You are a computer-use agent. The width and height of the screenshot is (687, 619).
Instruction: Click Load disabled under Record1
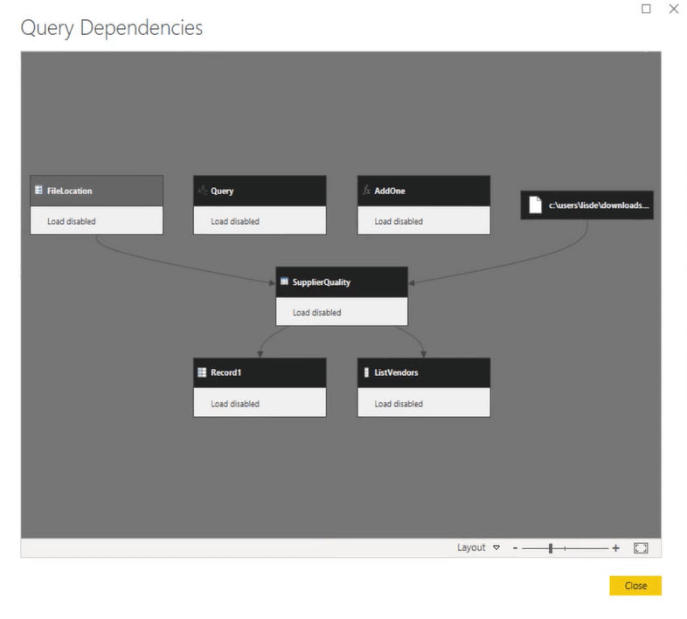[x=235, y=404]
